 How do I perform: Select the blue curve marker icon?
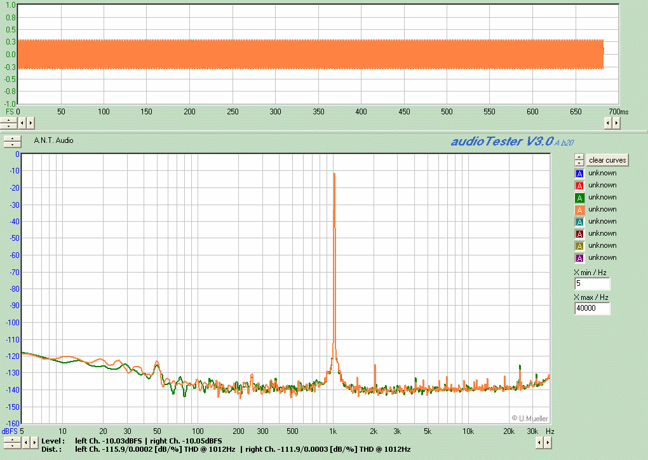579,173
